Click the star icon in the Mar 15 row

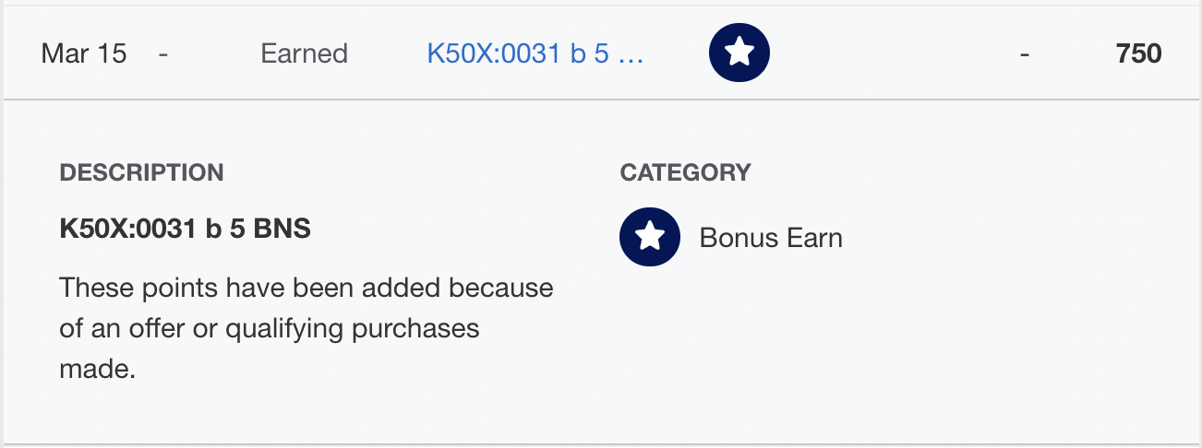(739, 53)
